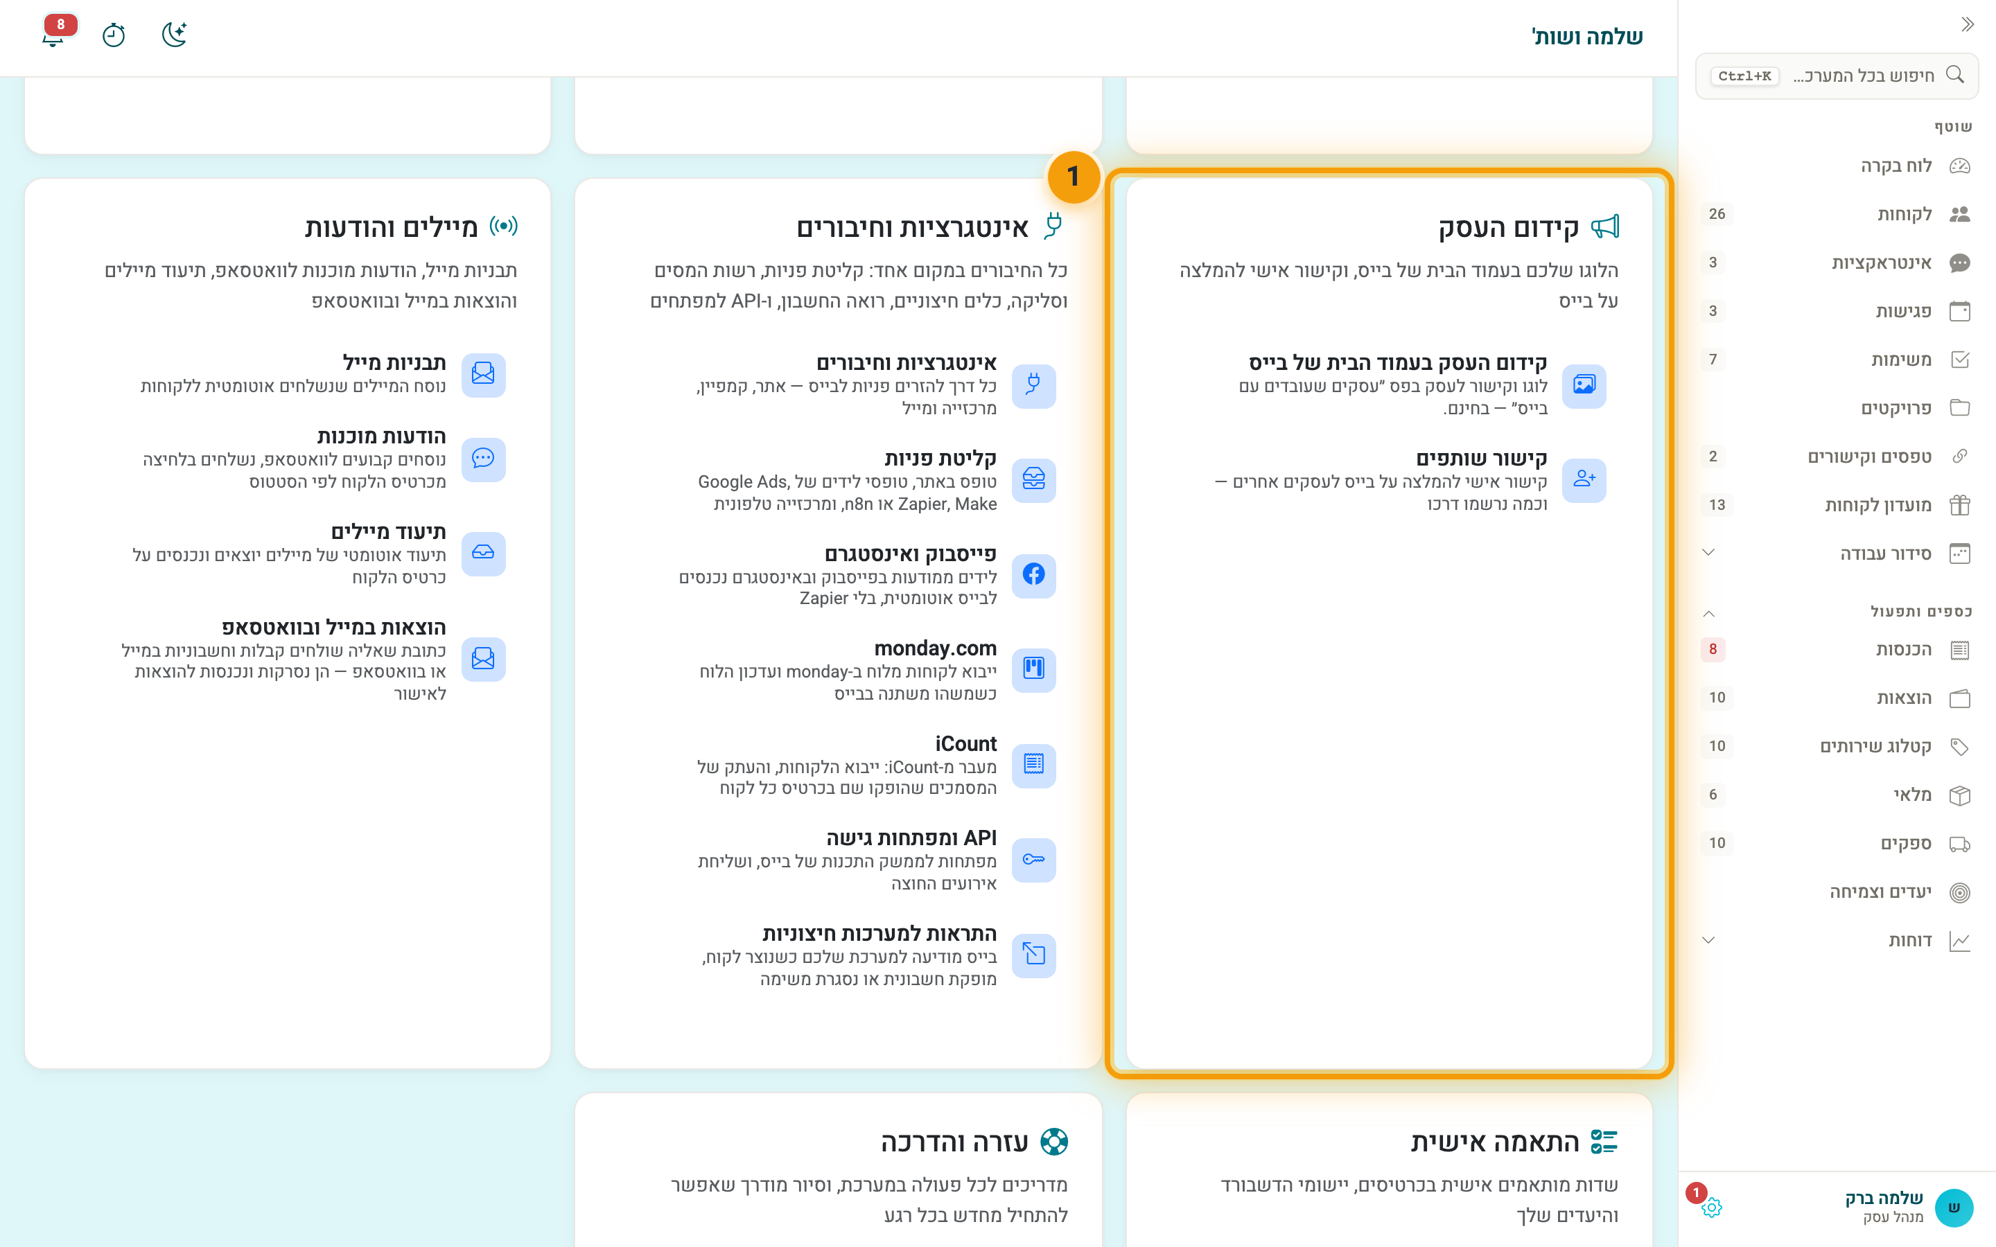Click the הכנסות receipt icon
The image size is (1996, 1247).
[x=1960, y=650]
